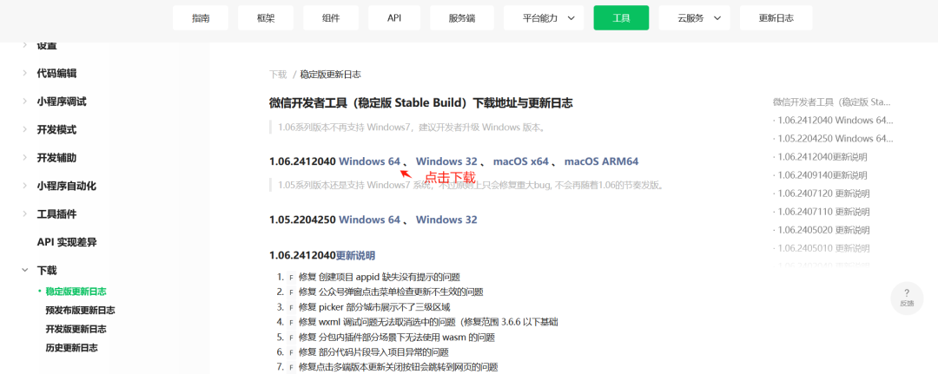Click the outline title 微信开发者工具（稳定版 Sta...
The image size is (938, 374).
[832, 102]
